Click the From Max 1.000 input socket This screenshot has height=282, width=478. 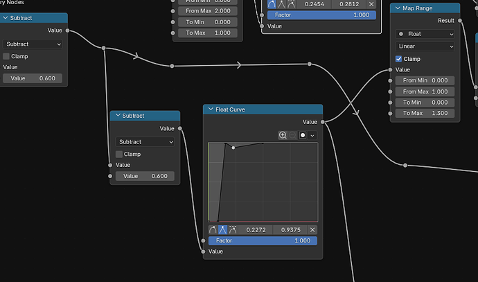390,91
